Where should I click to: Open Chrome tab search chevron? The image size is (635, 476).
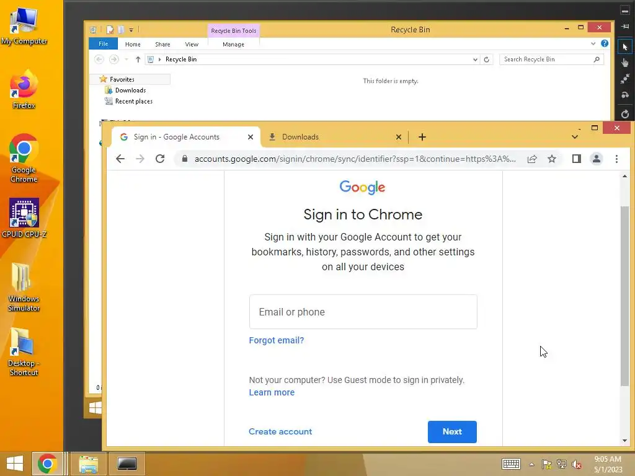tap(575, 137)
